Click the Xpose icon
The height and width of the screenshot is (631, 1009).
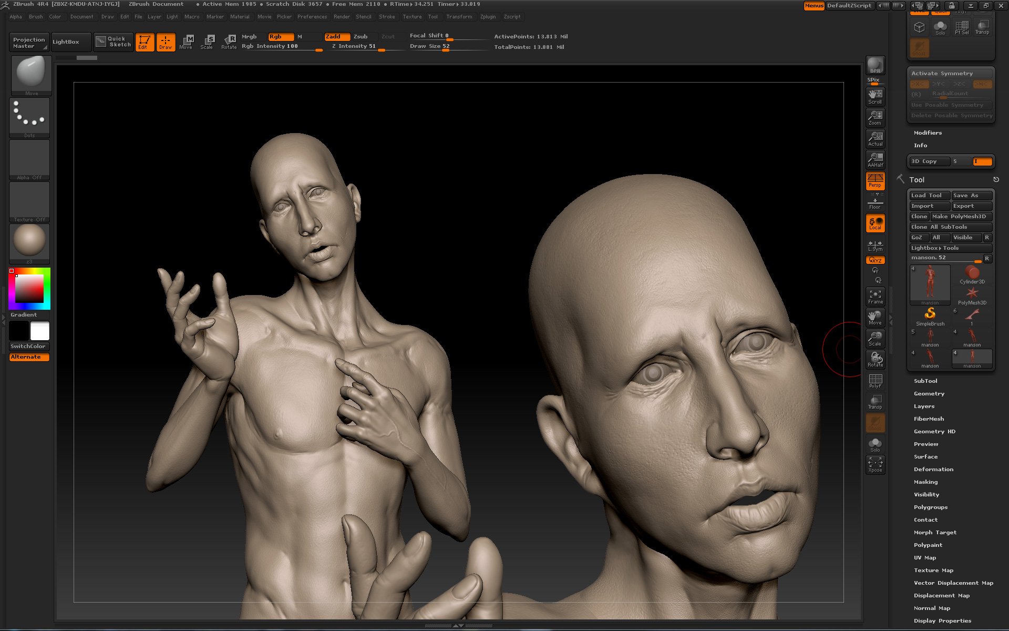click(875, 465)
